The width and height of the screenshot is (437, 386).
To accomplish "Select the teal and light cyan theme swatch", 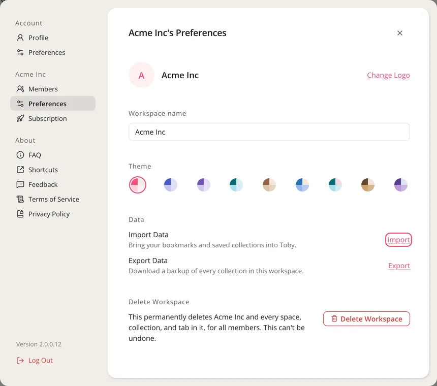I will coord(236,185).
